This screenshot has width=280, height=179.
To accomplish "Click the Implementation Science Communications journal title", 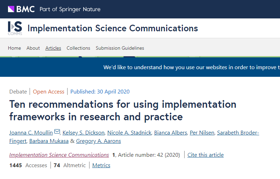I will click(113, 29).
